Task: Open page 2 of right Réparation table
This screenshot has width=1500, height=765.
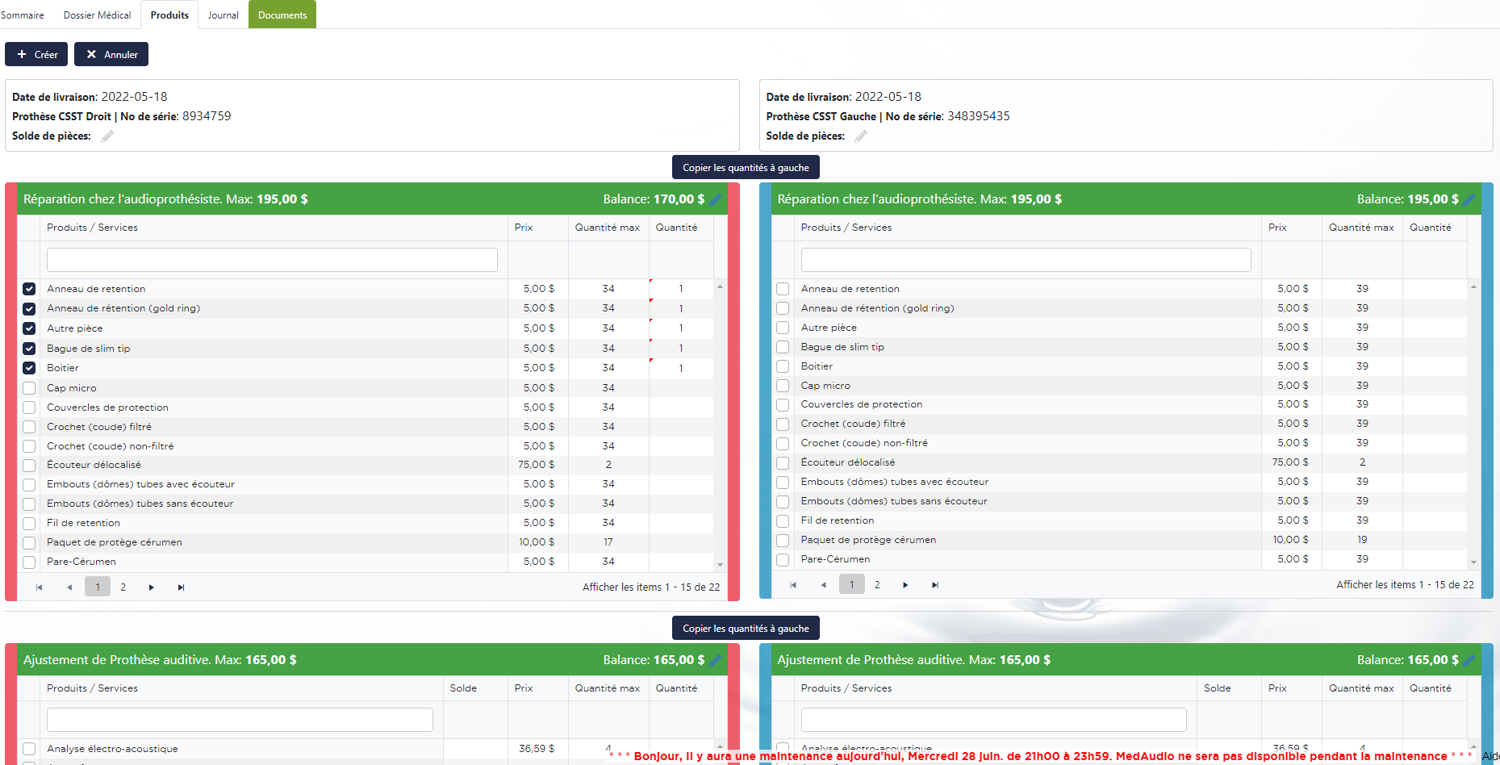Action: [877, 585]
